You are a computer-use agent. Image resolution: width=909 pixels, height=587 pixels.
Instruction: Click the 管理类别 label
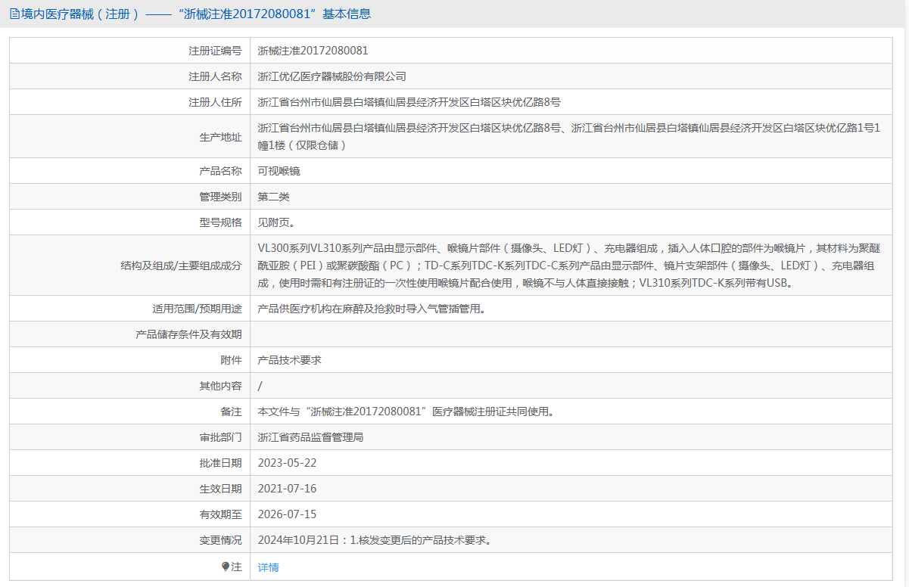click(221, 197)
